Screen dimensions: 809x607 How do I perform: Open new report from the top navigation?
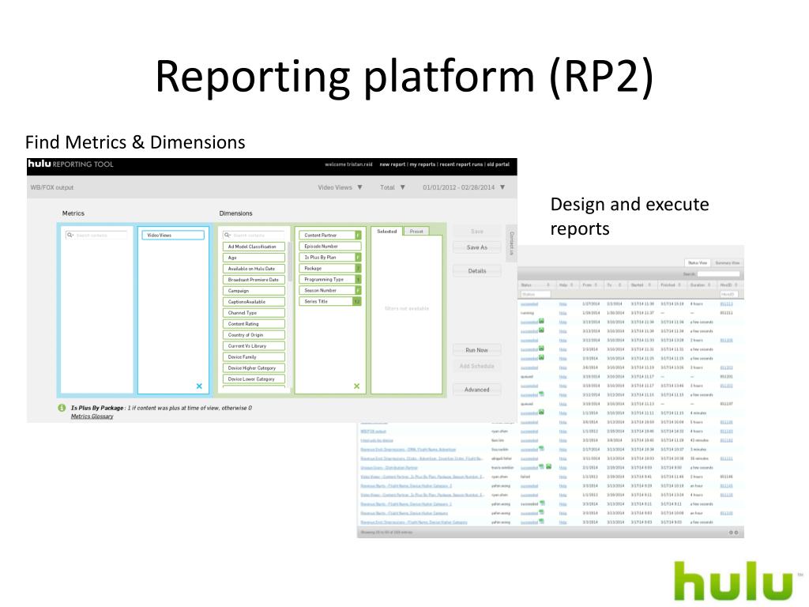pos(392,164)
